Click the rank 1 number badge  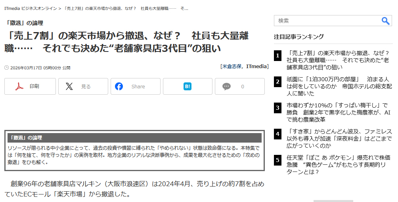click(x=278, y=55)
